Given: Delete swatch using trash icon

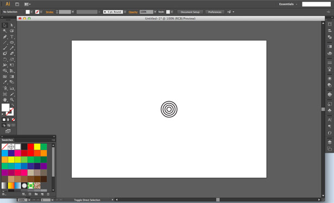Looking at the screenshot, I should tap(48, 194).
